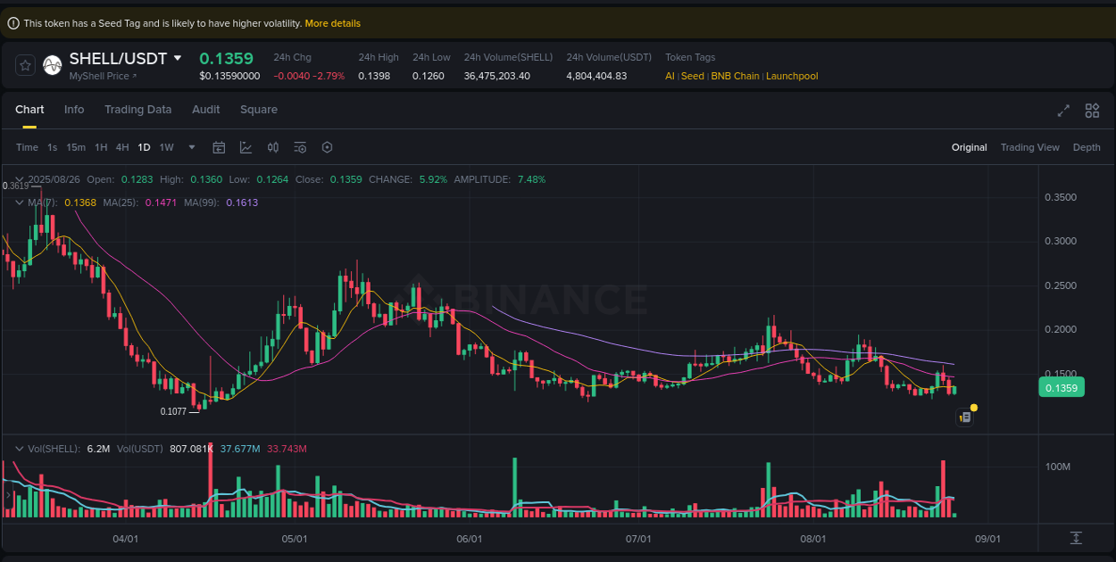This screenshot has height=562, width=1116.
Task: Open the date range picker calendar icon
Action: 219,147
